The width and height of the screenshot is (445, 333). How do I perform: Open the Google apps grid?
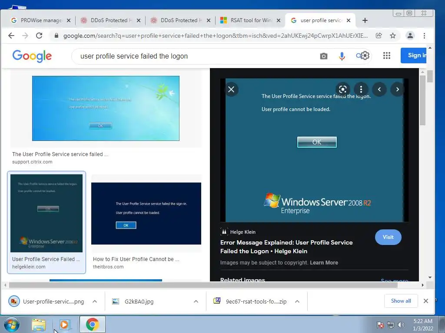click(x=386, y=55)
